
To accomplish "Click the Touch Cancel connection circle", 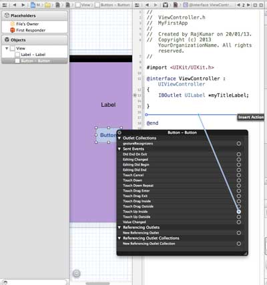I will tap(239, 175).
